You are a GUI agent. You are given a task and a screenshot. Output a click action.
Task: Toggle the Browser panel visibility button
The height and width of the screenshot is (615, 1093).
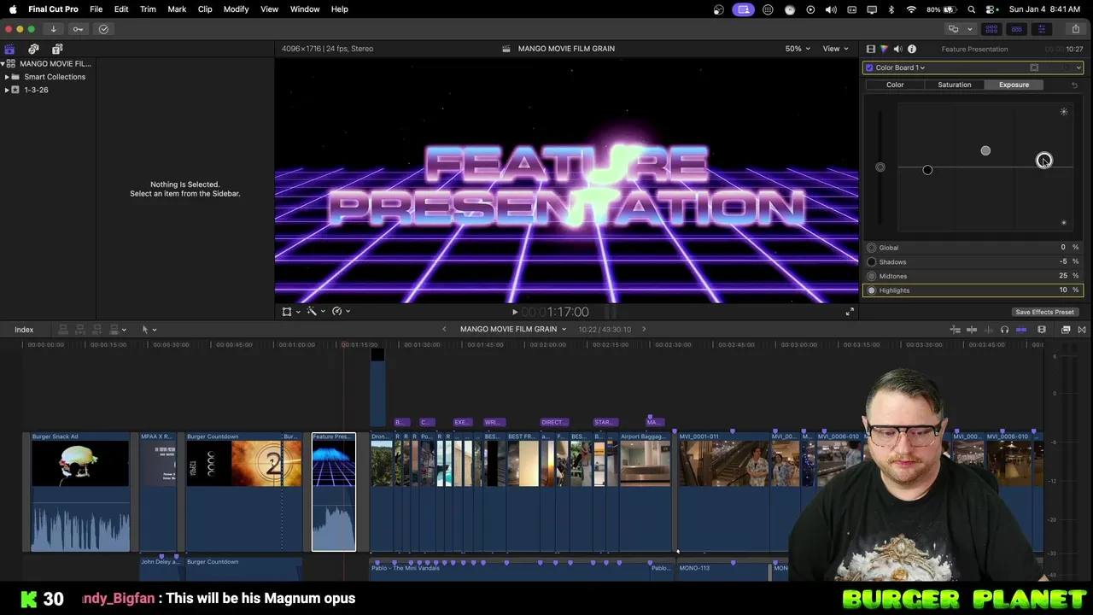pyautogui.click(x=991, y=29)
